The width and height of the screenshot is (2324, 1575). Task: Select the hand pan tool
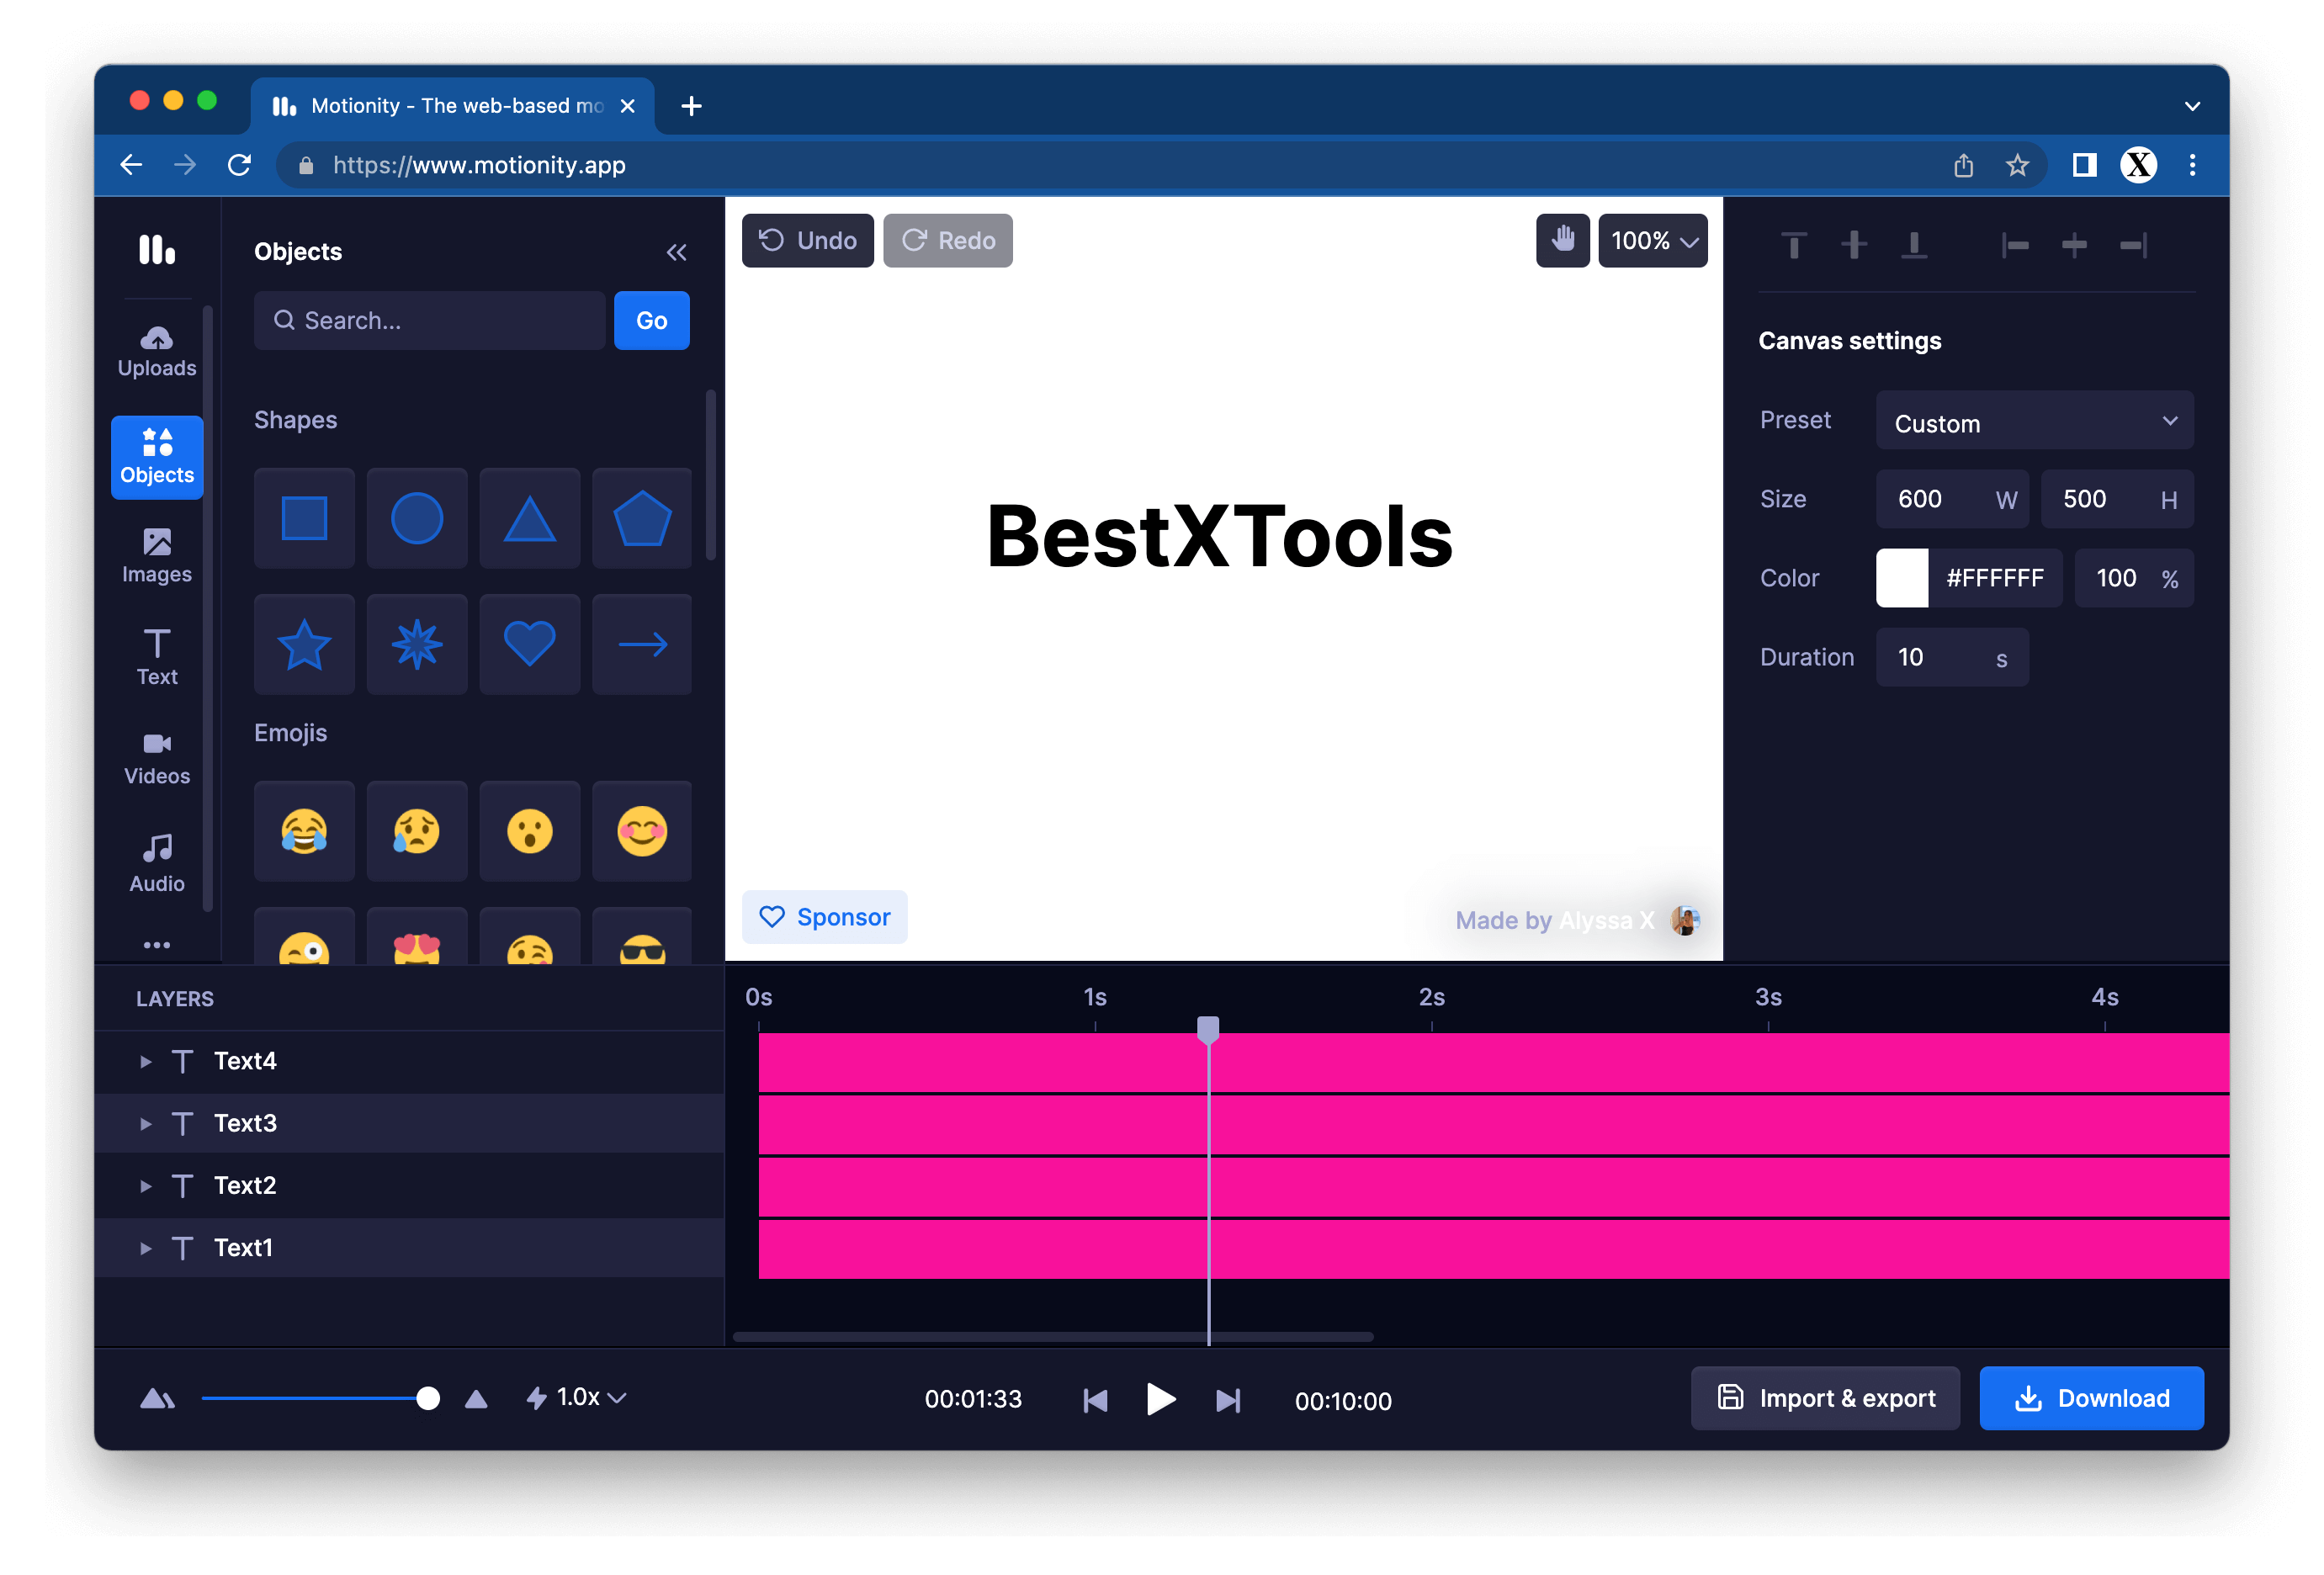tap(1562, 240)
